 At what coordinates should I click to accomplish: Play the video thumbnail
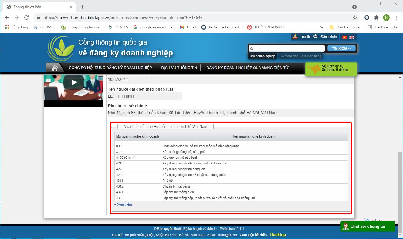point(74,82)
